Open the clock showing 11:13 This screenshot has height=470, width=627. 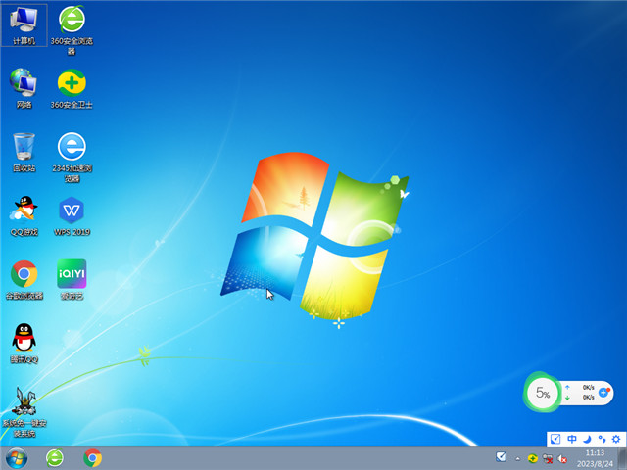595,458
